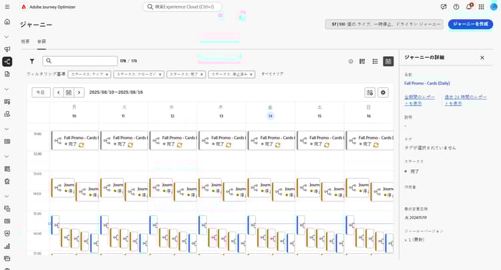
Task: Click the info circle icon beside view switches
Action: [351, 61]
